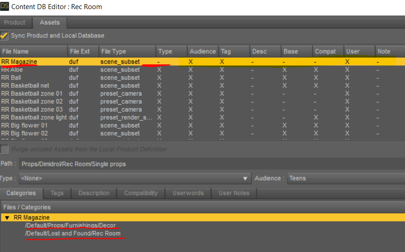
Task: Collapse the RR Magazine tree node
Action: pos(7,218)
